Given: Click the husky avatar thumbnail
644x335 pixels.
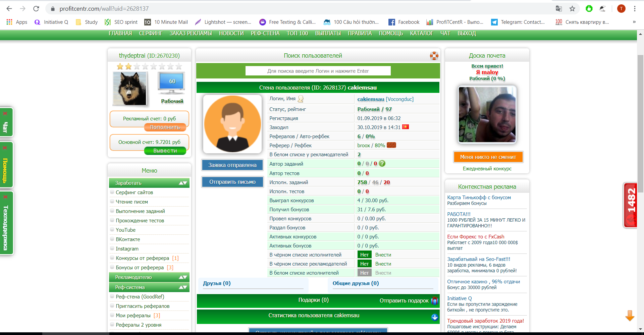Looking at the screenshot, I should 129,89.
